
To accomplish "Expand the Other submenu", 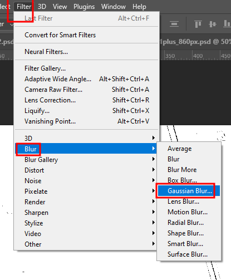I will pos(86,244).
